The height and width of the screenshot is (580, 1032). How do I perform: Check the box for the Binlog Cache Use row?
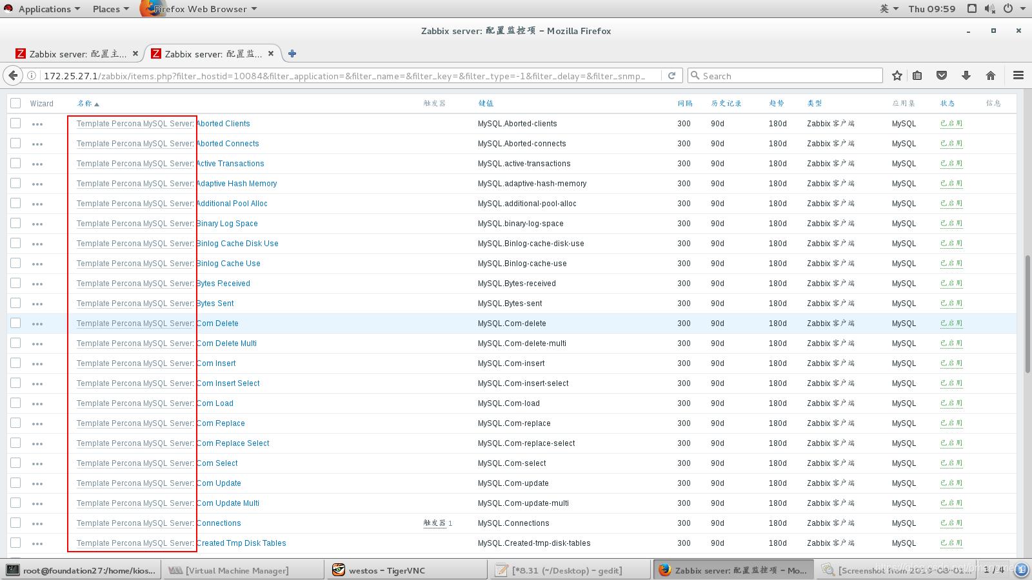pos(15,263)
